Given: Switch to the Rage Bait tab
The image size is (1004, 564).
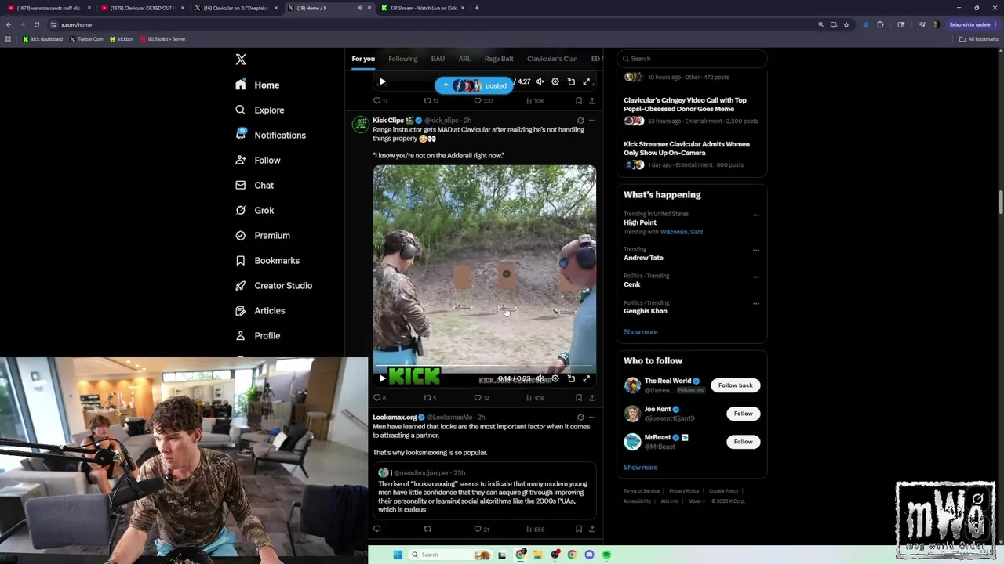Looking at the screenshot, I should [x=499, y=59].
